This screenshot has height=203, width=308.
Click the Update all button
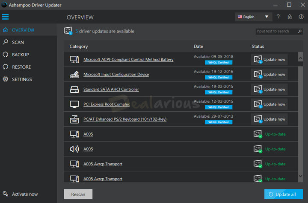click(284, 194)
